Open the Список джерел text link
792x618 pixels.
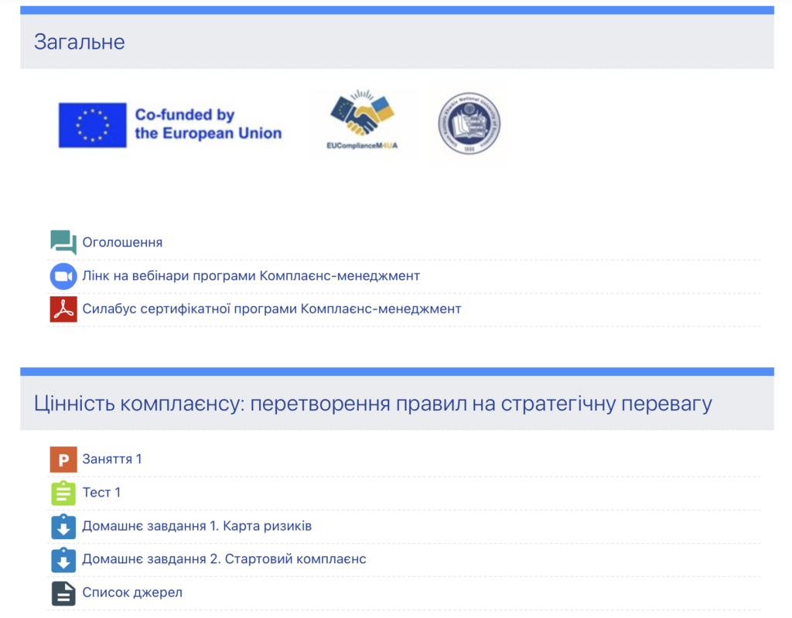click(x=132, y=593)
